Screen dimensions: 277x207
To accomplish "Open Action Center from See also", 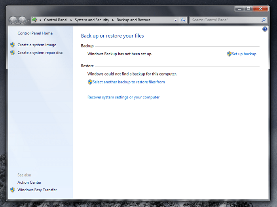I will (x=29, y=183).
